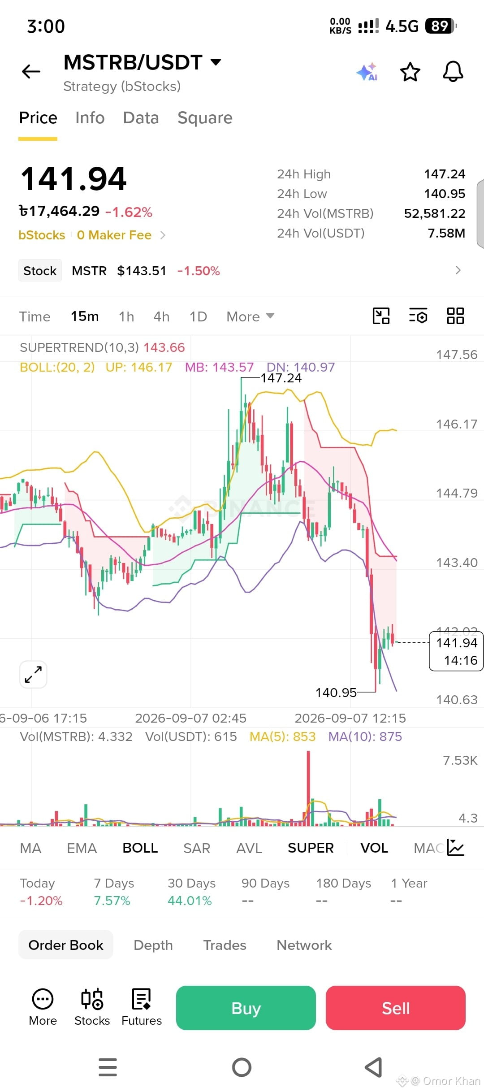Open chart drawing tools icon
Screen dimensions: 484x1092
[381, 316]
